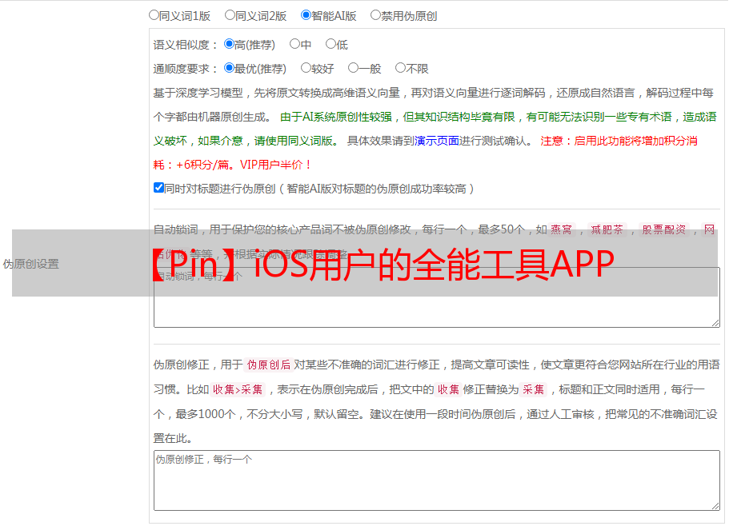This screenshot has height=526, width=729.
Task: Set 通顺度要求 to 较好
Action: coord(306,68)
